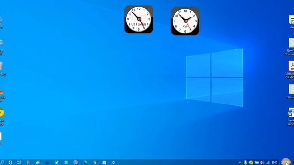Open Task View from the taskbar

point(19,162)
